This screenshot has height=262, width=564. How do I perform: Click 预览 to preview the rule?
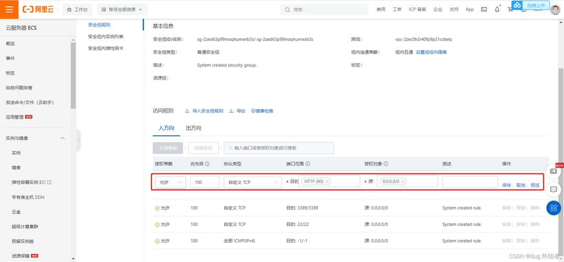click(x=535, y=185)
